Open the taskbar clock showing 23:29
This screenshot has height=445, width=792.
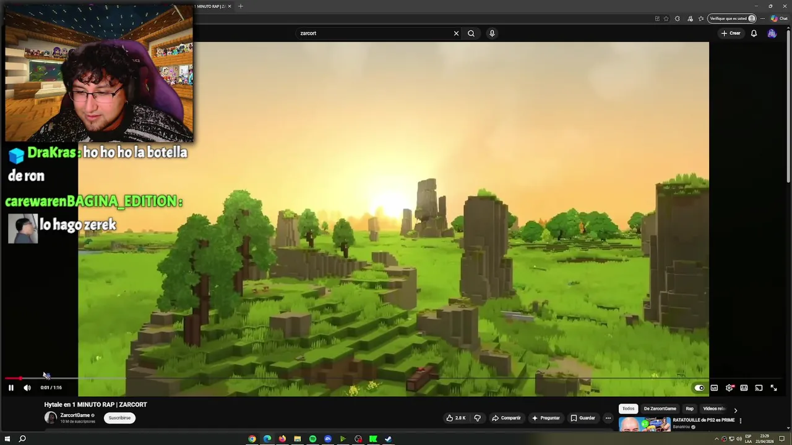[765, 439]
